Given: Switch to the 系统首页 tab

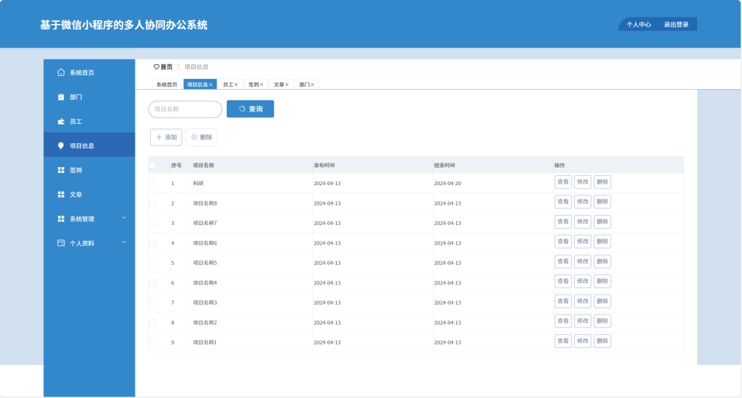Looking at the screenshot, I should pyautogui.click(x=167, y=85).
